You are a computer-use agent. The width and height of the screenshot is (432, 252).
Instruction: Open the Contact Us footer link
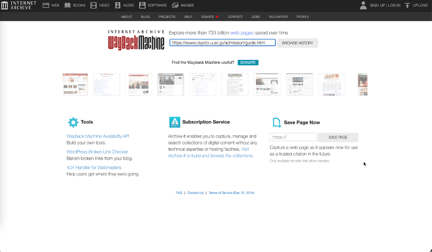[195, 193]
